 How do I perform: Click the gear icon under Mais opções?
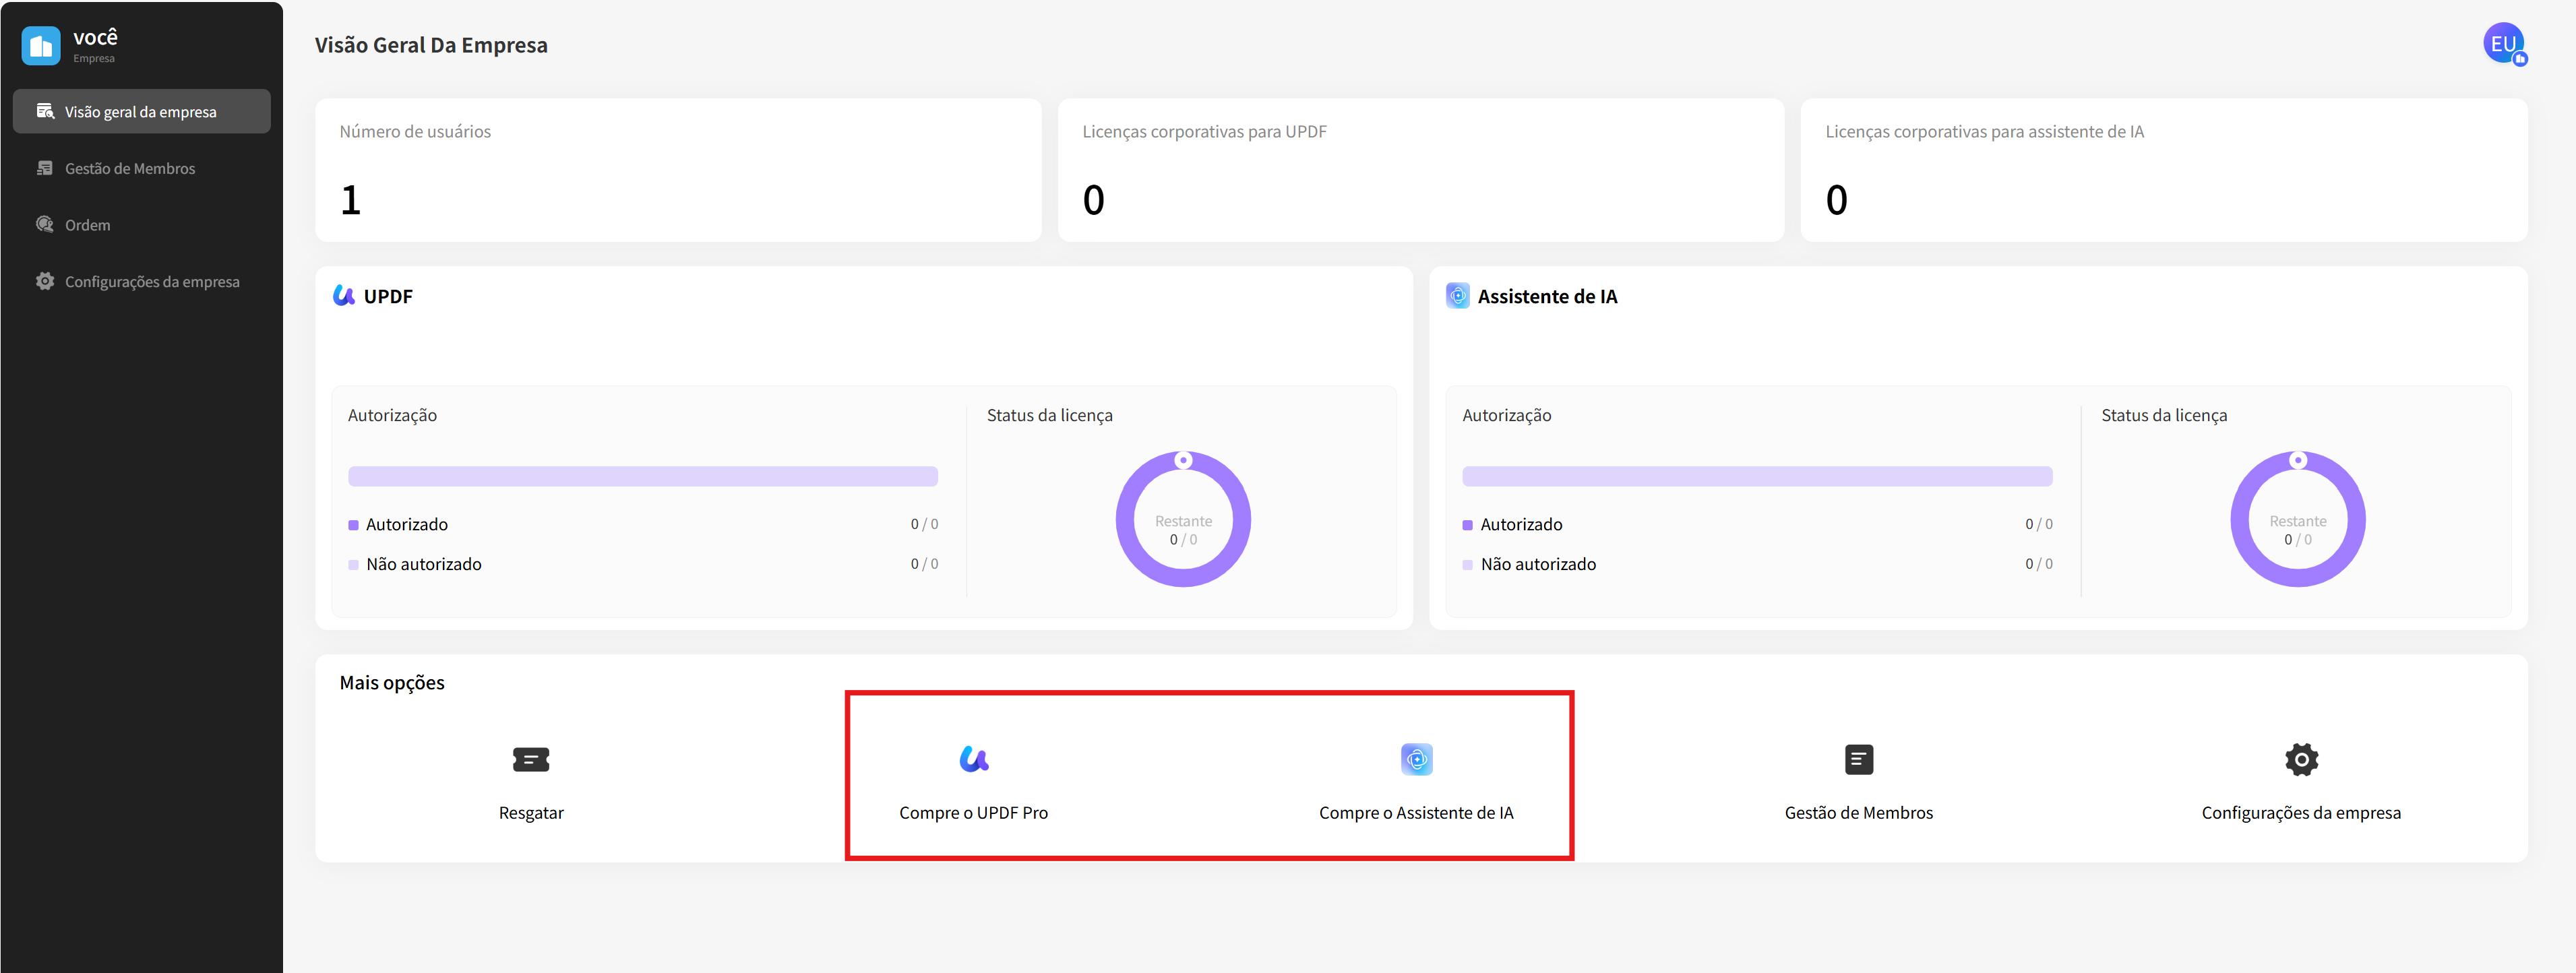(x=2302, y=759)
